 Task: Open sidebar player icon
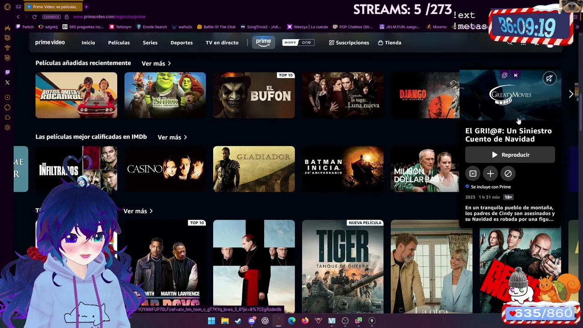[7, 97]
